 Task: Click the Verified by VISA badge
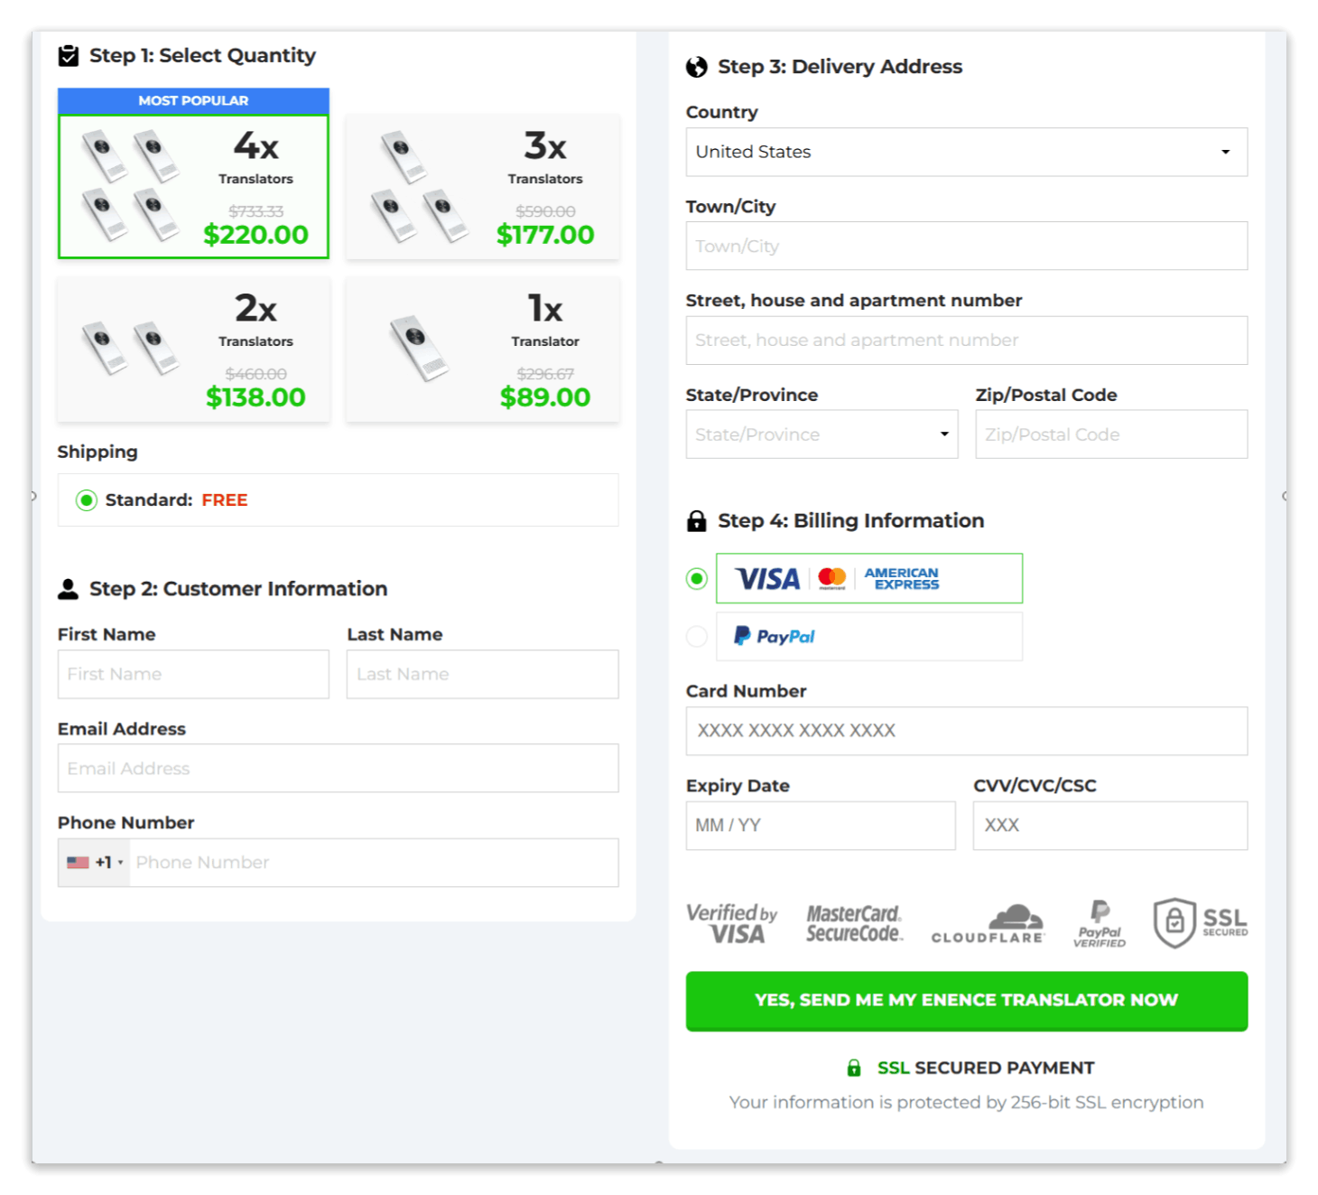pos(732,922)
